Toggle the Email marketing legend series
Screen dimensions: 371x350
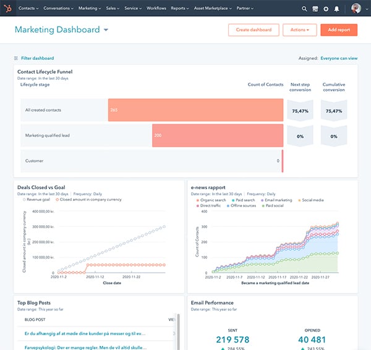(276, 200)
